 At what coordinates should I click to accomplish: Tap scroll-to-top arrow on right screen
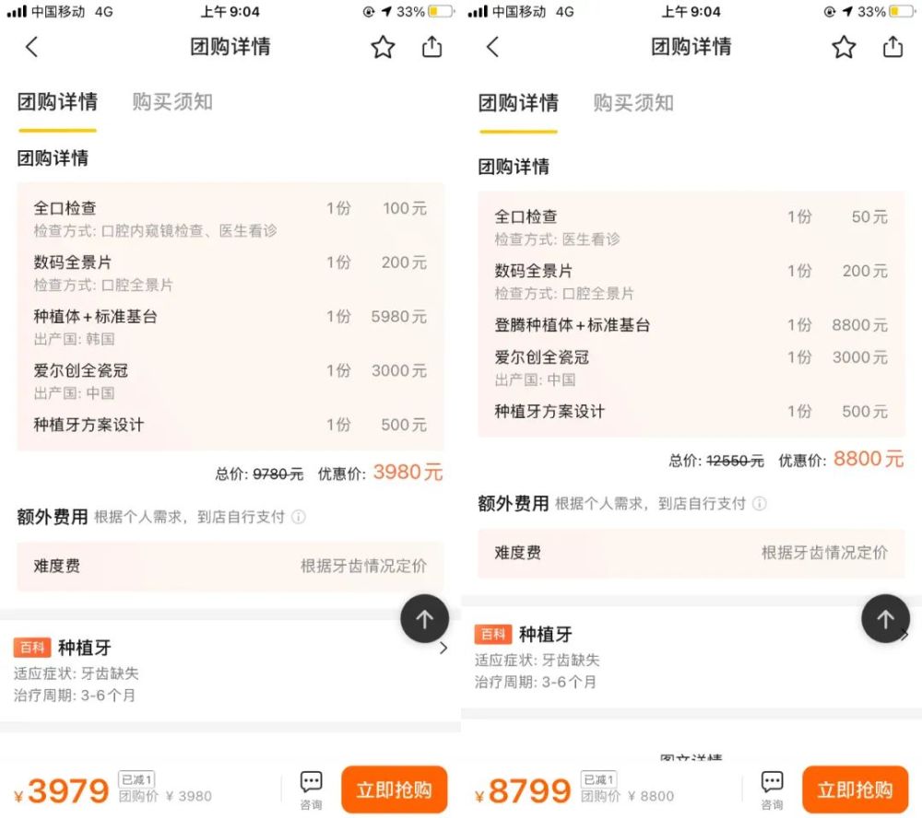pyautogui.click(x=885, y=618)
